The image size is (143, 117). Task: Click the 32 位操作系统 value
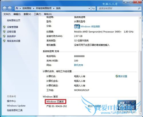(x=81, y=41)
